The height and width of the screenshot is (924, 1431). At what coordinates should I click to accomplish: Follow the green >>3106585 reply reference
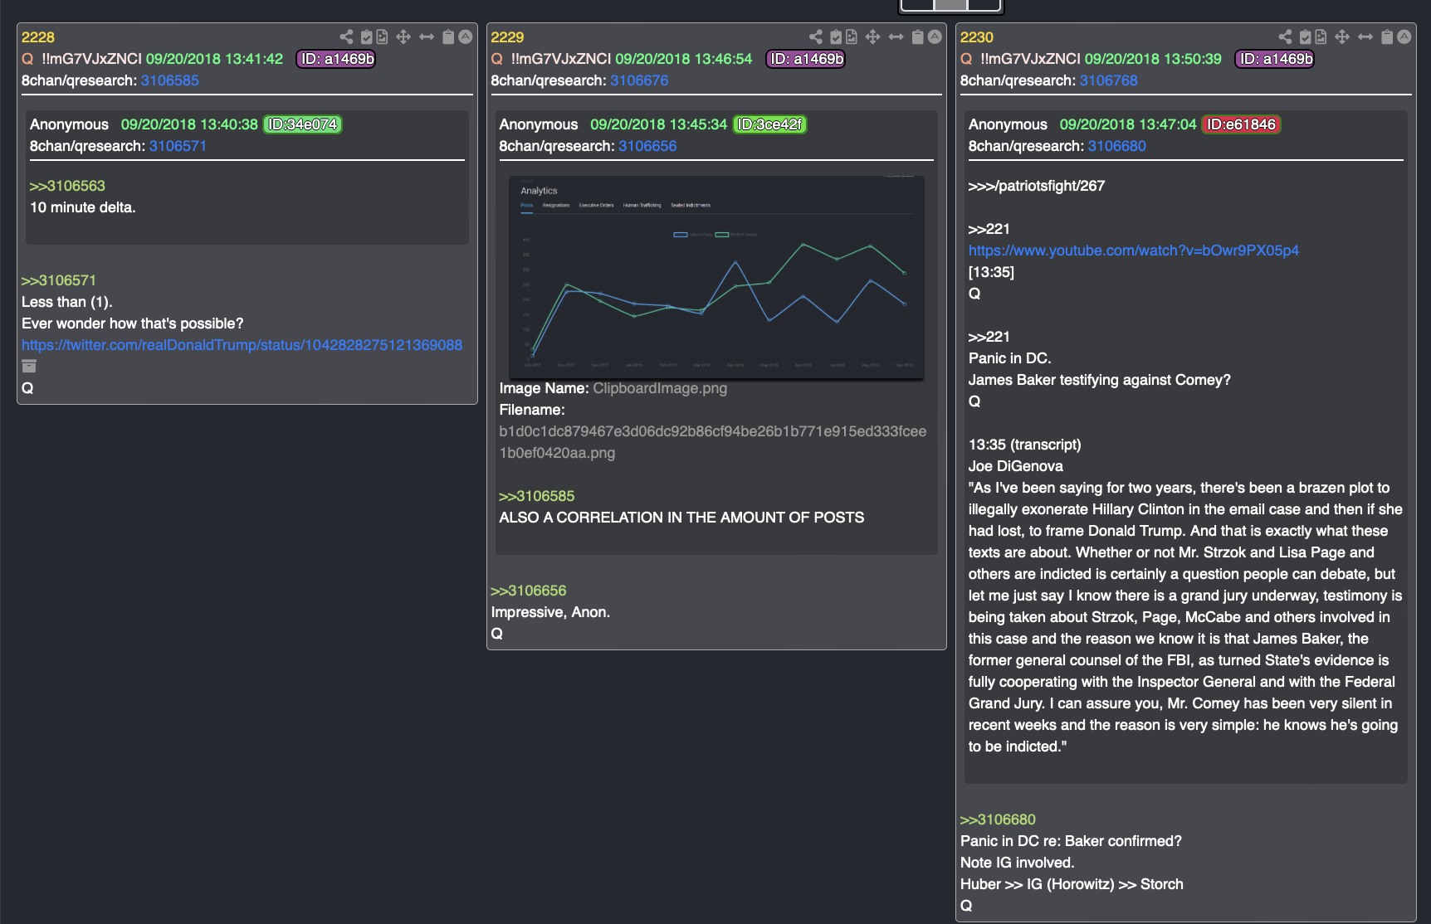[x=537, y=496]
